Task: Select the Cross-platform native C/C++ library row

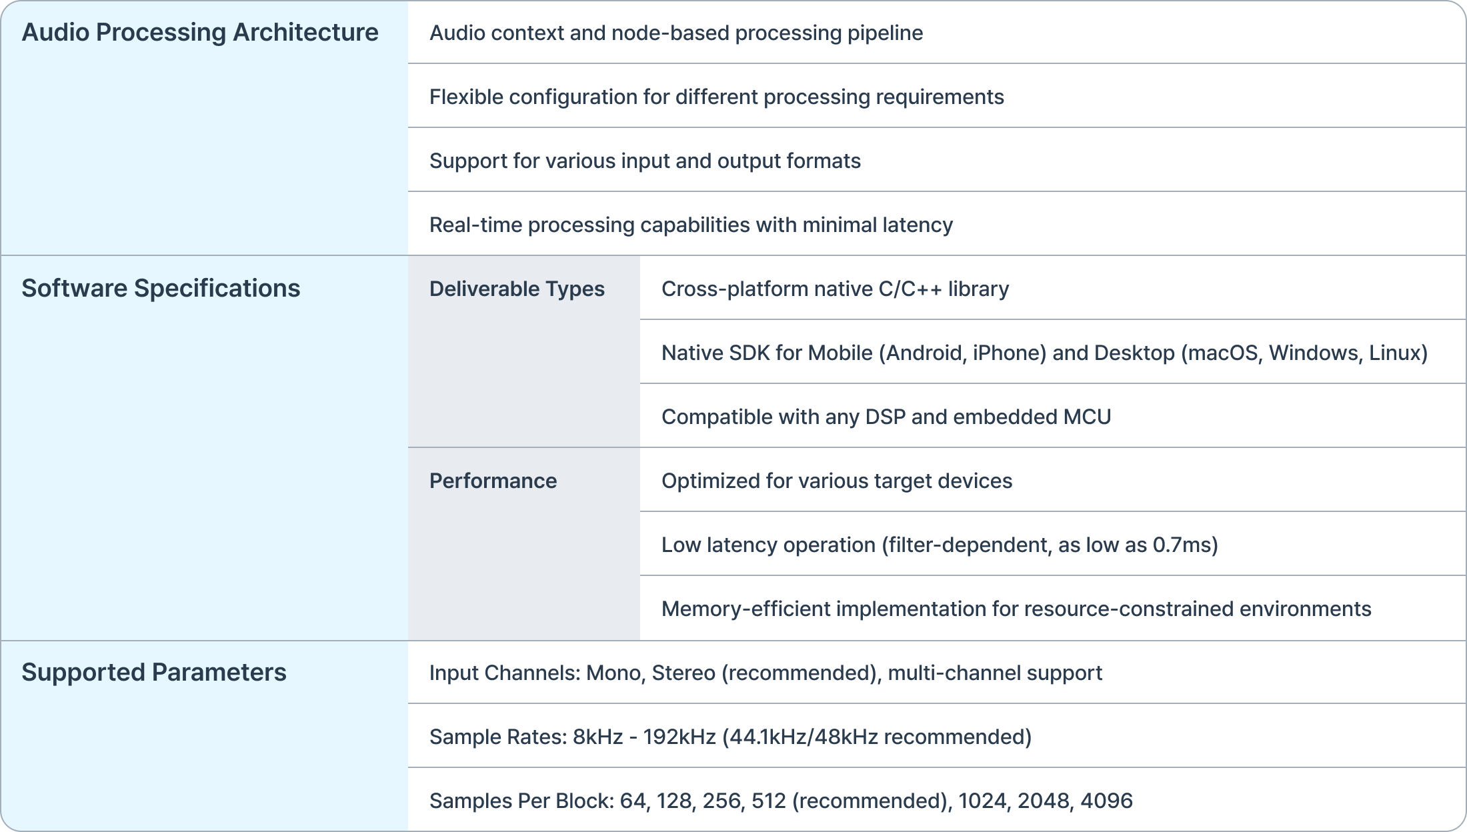Action: pos(835,289)
